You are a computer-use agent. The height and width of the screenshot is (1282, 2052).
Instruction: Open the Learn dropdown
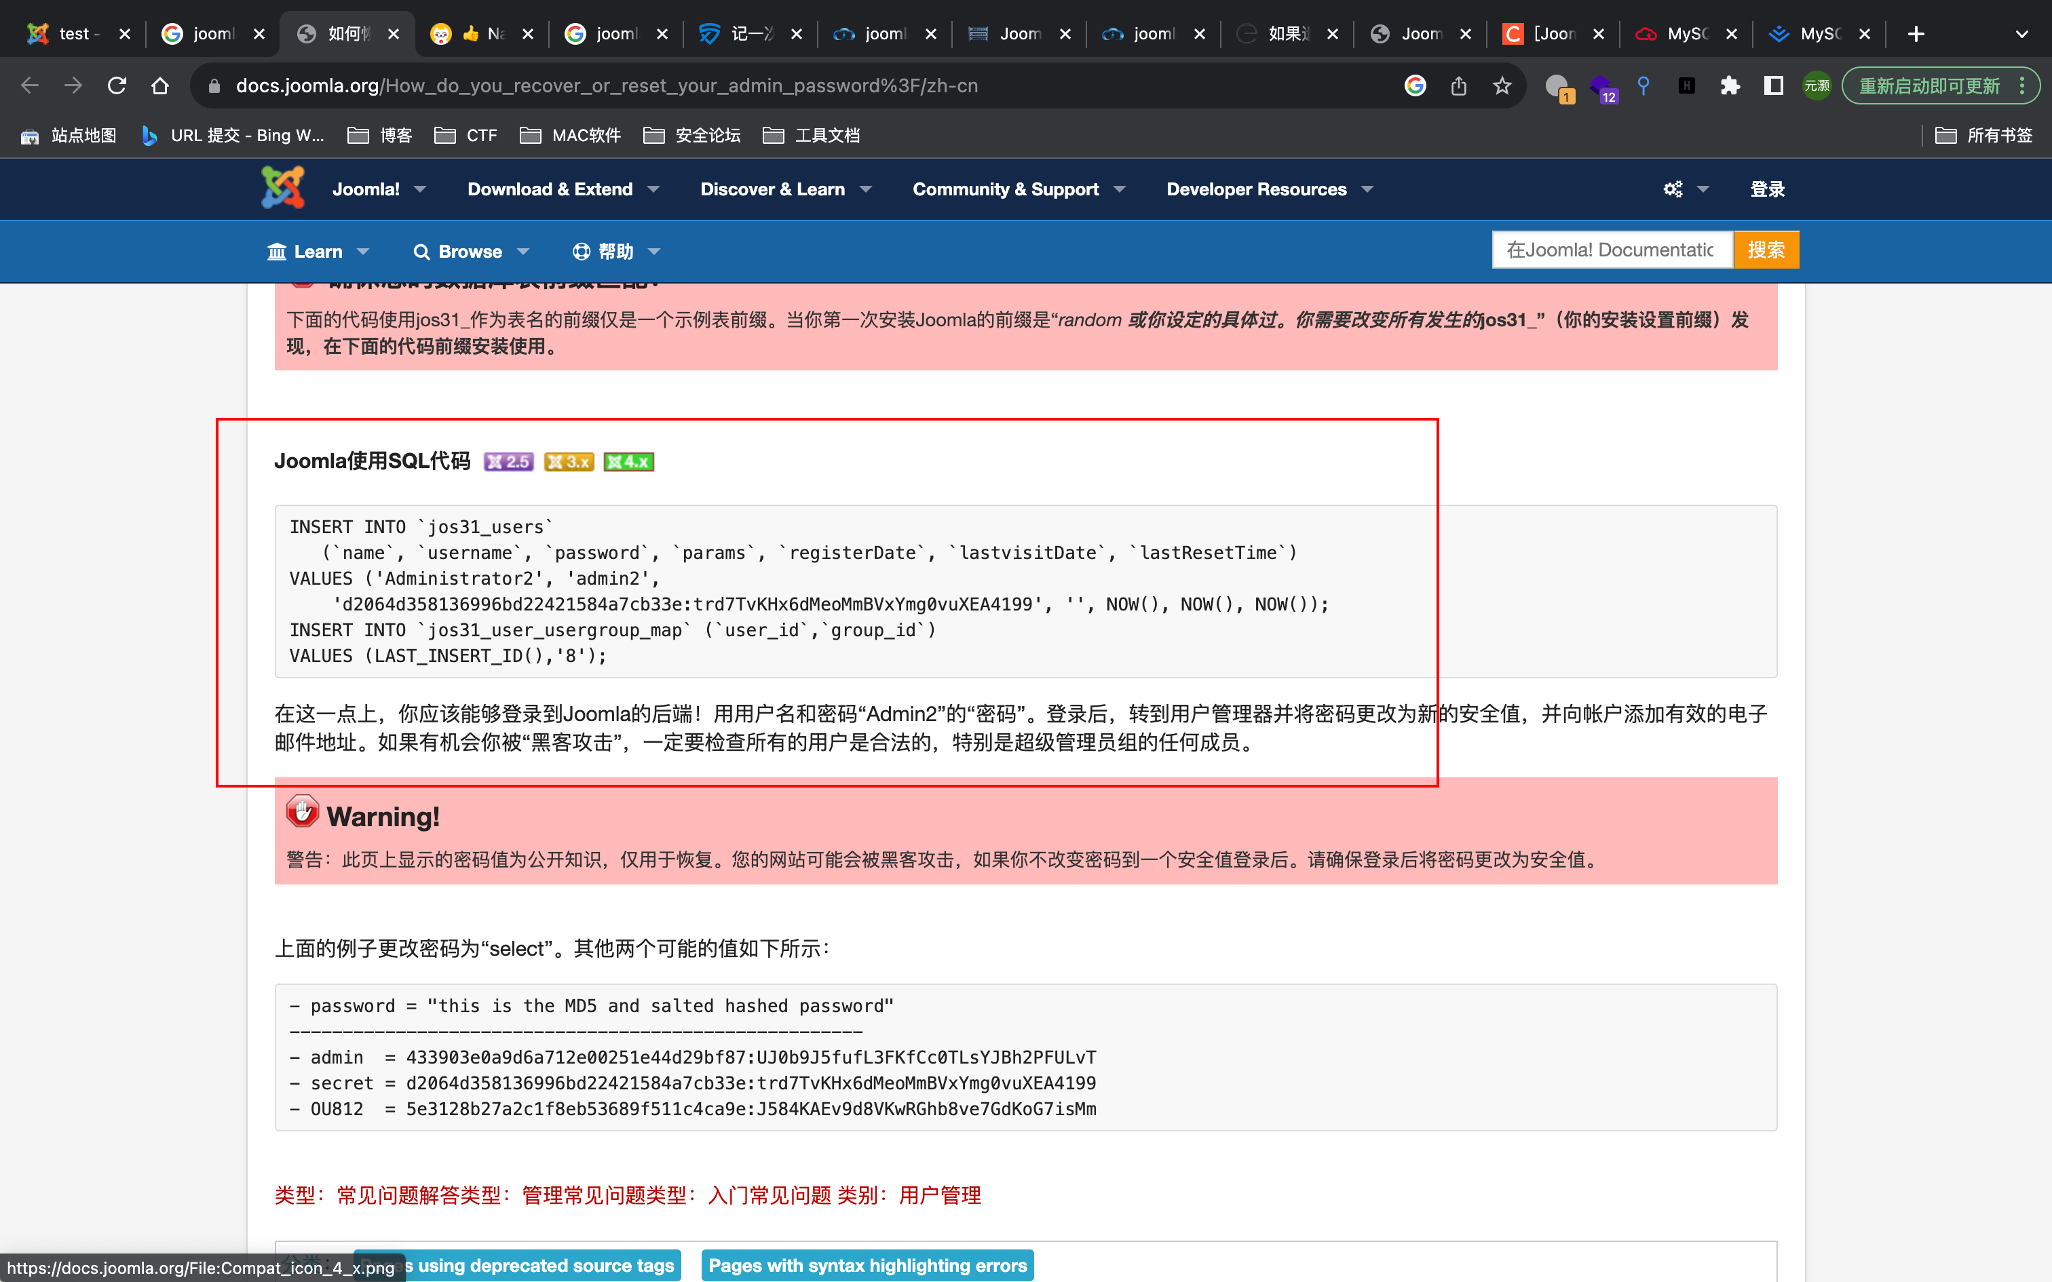pyautogui.click(x=318, y=252)
